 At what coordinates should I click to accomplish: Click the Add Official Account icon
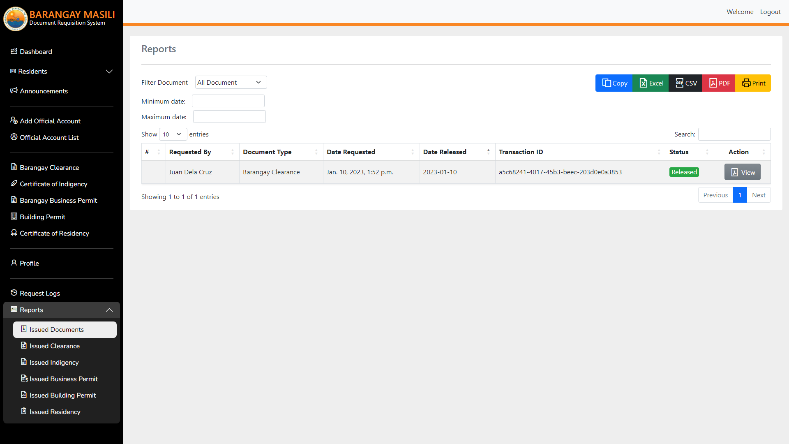[14, 120]
